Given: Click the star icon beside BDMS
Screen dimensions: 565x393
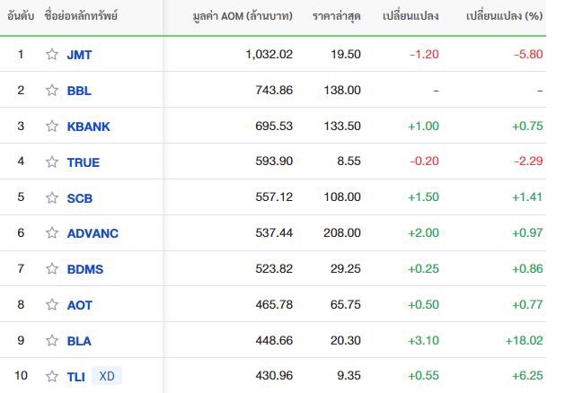Looking at the screenshot, I should 52,268.
